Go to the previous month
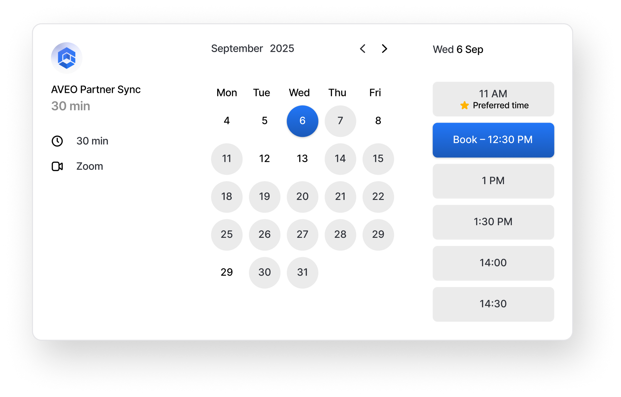 point(363,49)
